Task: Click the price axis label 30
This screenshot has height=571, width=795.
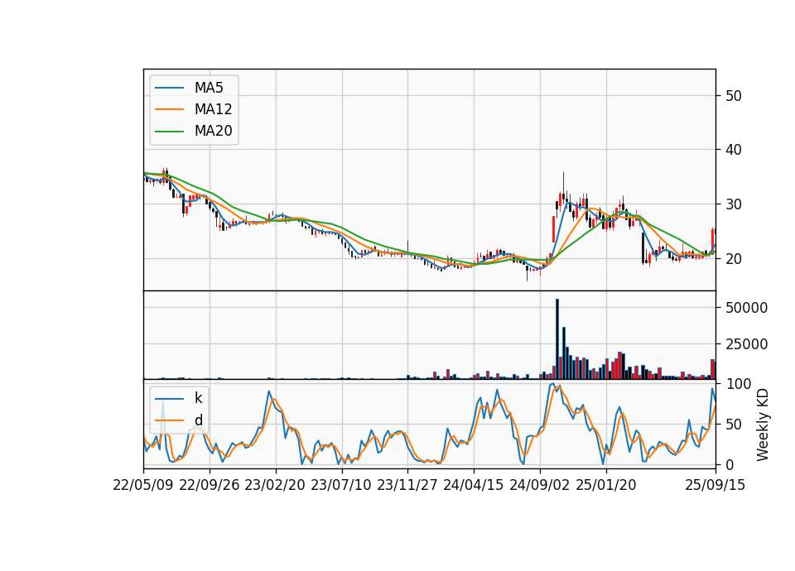Action: (x=734, y=204)
